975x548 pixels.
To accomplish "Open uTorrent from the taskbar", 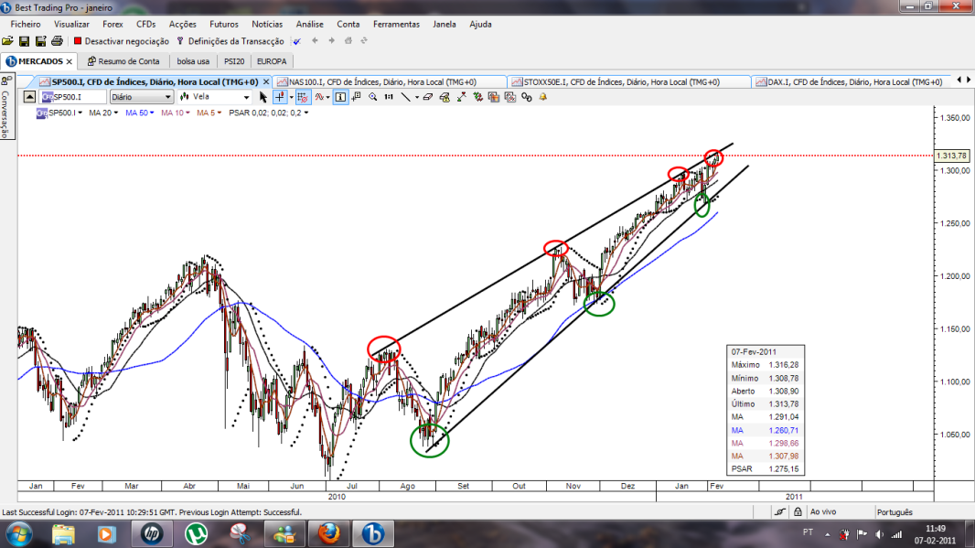I will coord(196,534).
